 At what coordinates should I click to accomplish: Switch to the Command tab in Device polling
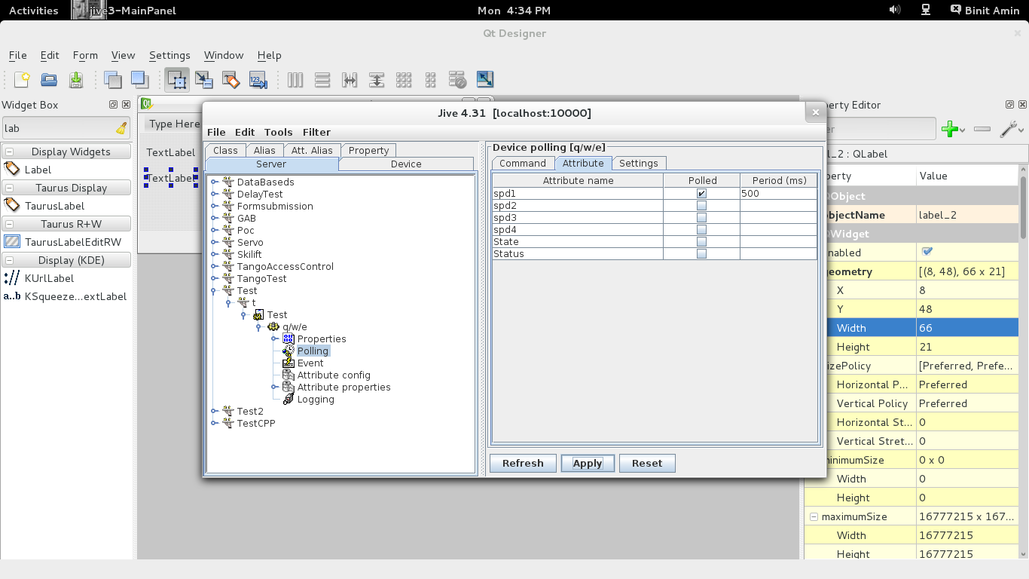(523, 163)
